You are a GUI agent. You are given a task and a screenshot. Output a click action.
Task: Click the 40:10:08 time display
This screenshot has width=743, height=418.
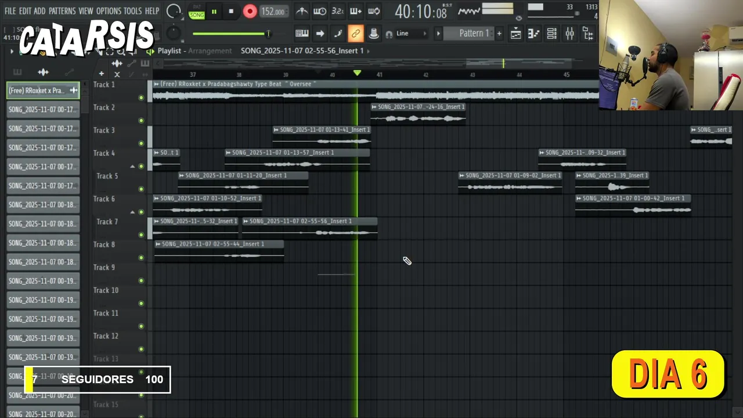421,11
